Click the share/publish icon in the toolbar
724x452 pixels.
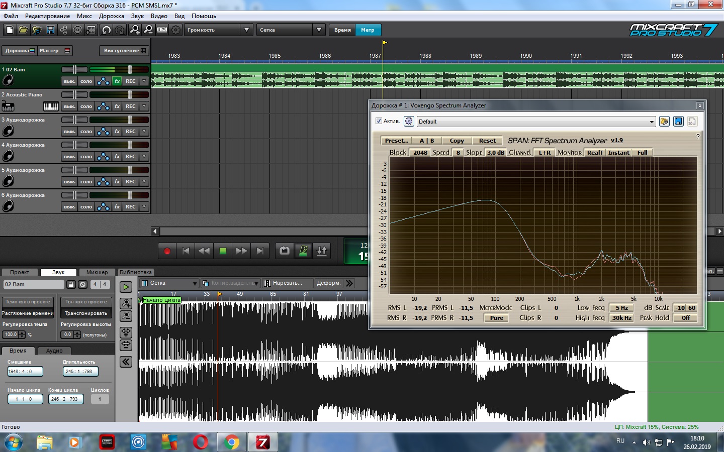pyautogui.click(x=64, y=30)
